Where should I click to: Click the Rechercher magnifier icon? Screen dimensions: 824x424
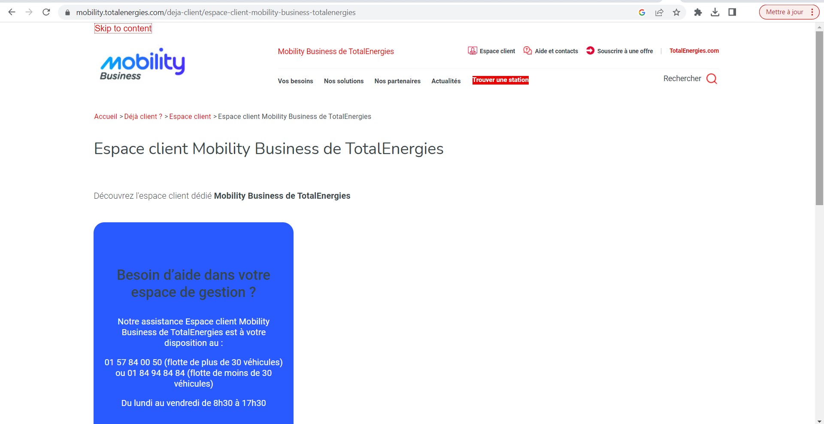712,79
